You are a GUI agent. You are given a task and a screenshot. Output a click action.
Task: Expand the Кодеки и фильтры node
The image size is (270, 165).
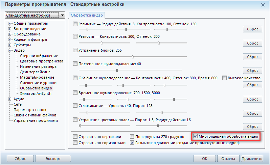point(10,39)
